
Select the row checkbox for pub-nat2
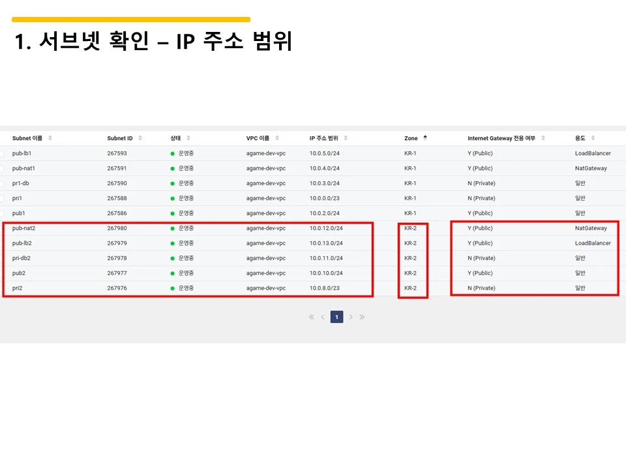4,228
